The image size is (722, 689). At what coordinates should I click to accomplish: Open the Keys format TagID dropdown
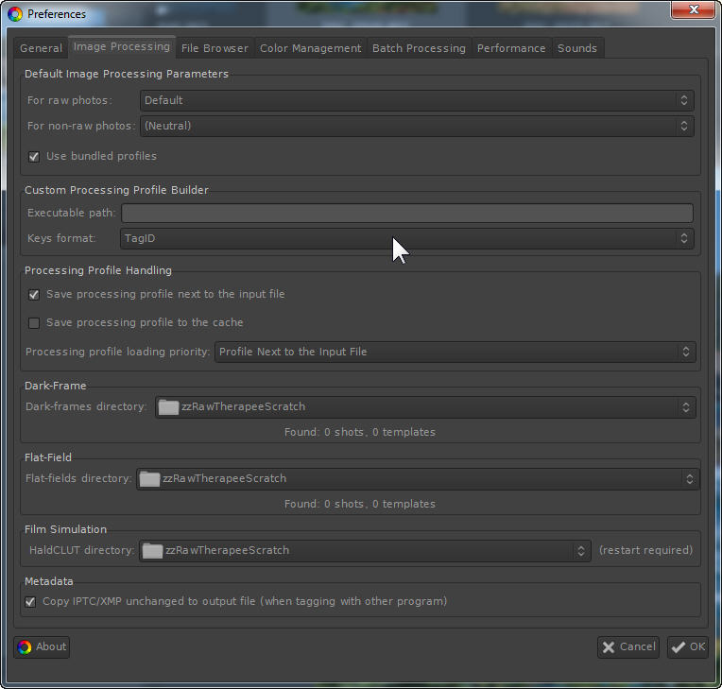tap(407, 239)
